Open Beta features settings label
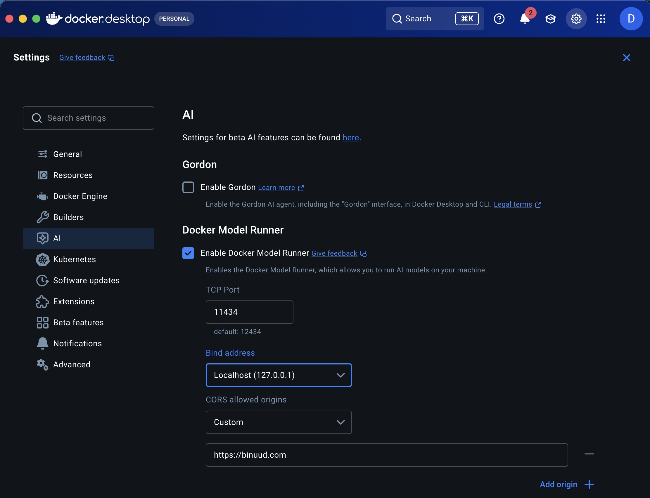The image size is (650, 498). pos(79,323)
